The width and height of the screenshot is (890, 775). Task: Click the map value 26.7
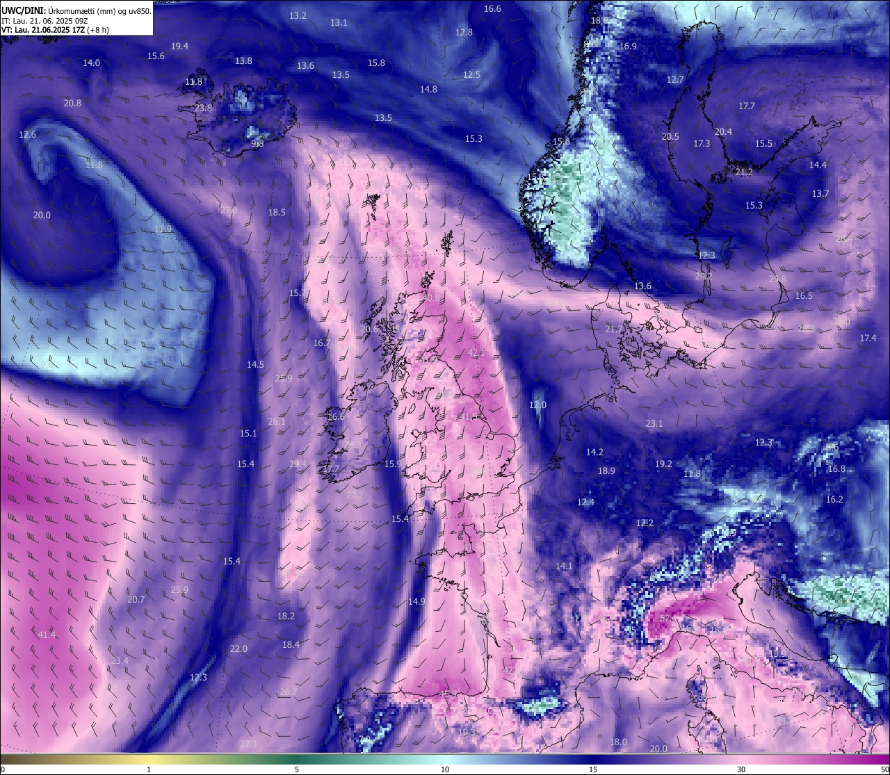click(x=288, y=692)
